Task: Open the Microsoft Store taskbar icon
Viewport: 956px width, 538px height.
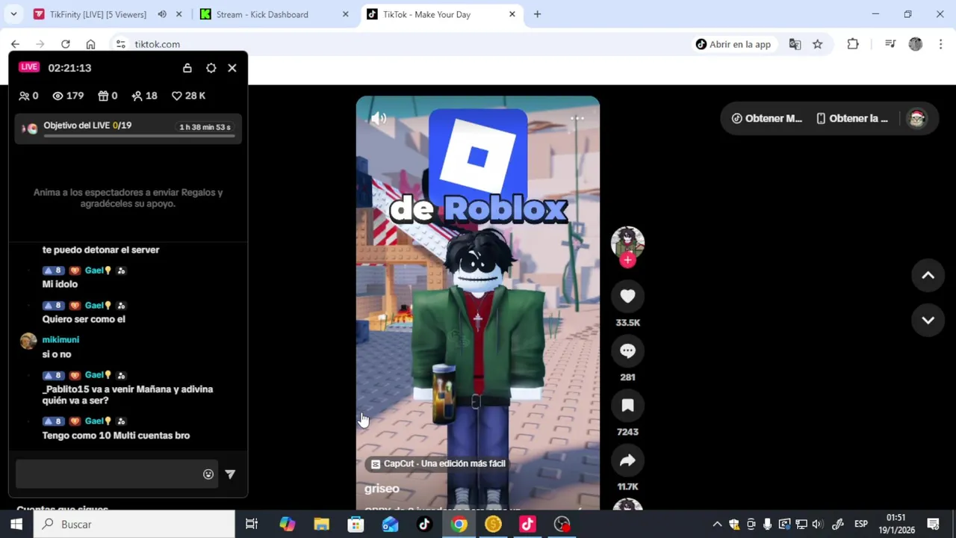Action: [356, 524]
